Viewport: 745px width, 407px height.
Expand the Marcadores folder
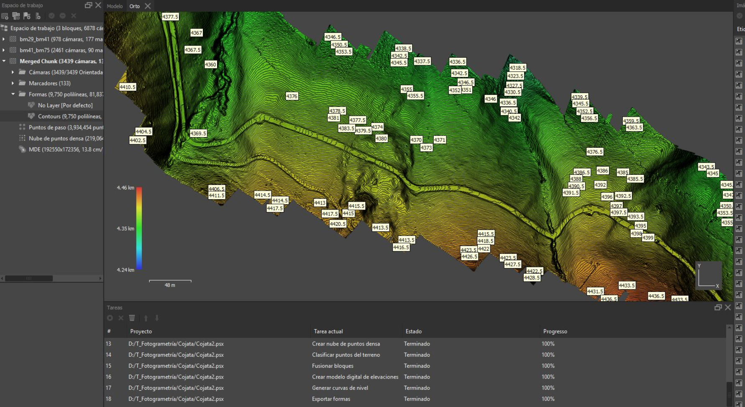13,83
